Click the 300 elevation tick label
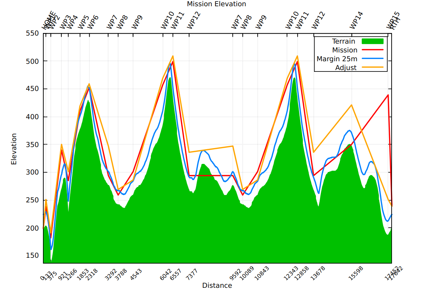425x290 pixels. click(x=32, y=172)
